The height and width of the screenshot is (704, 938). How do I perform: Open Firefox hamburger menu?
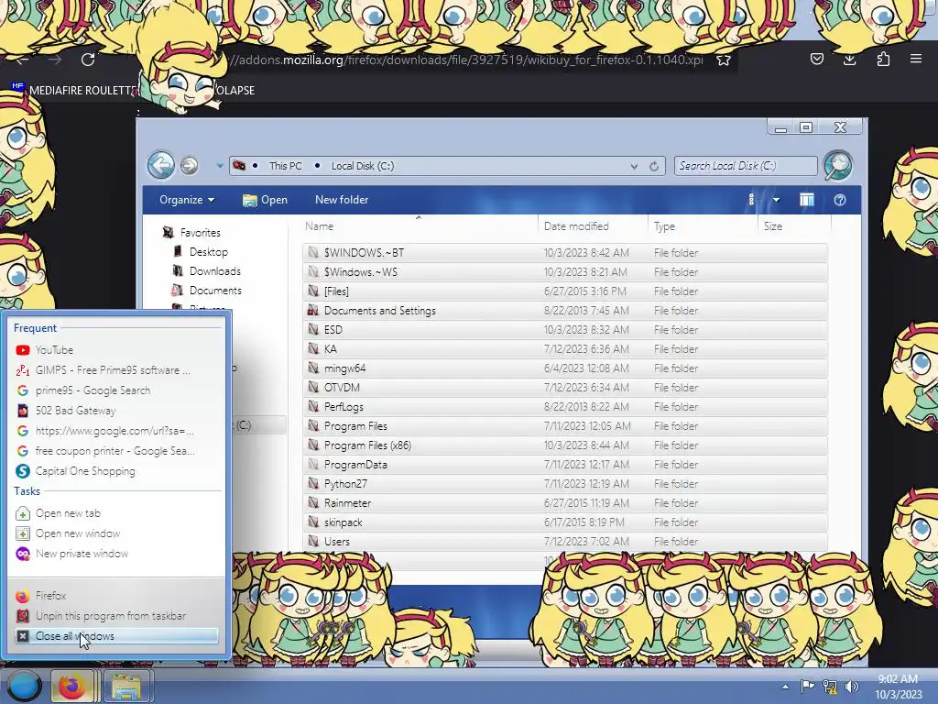click(x=916, y=59)
